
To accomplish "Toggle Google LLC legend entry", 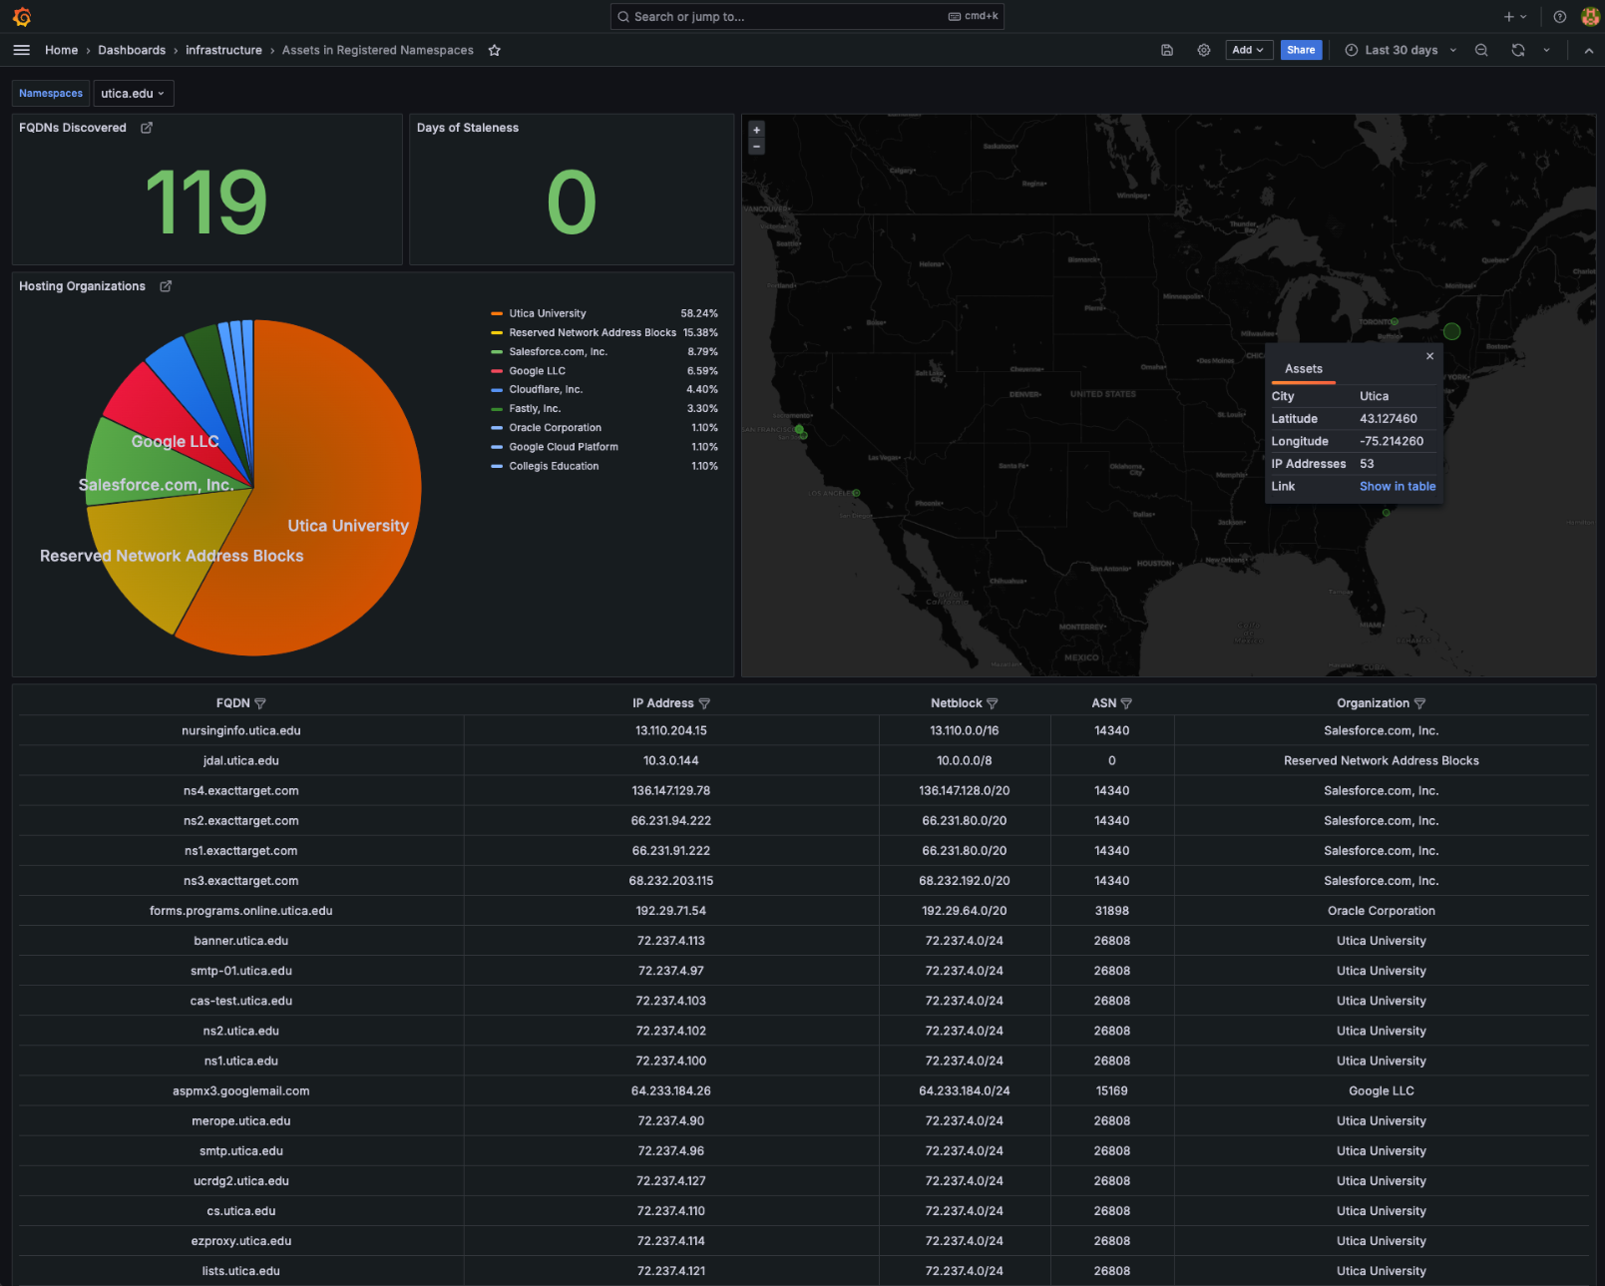I will [x=537, y=371].
